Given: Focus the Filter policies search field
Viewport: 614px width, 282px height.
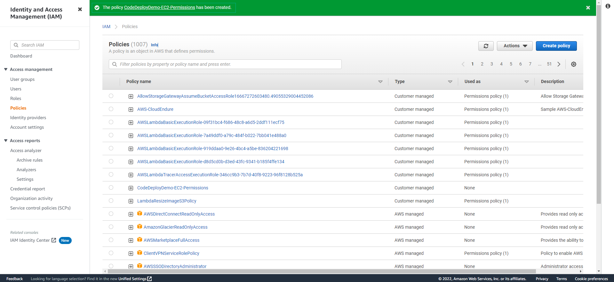Looking at the screenshot, I should click(x=225, y=64).
